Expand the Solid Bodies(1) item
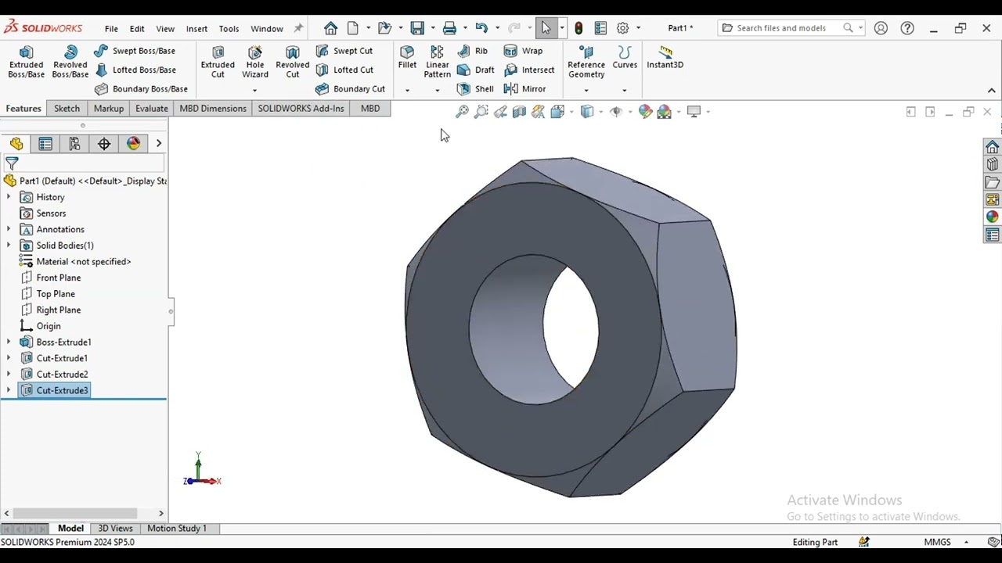Viewport: 1002px width, 563px height. [x=9, y=246]
